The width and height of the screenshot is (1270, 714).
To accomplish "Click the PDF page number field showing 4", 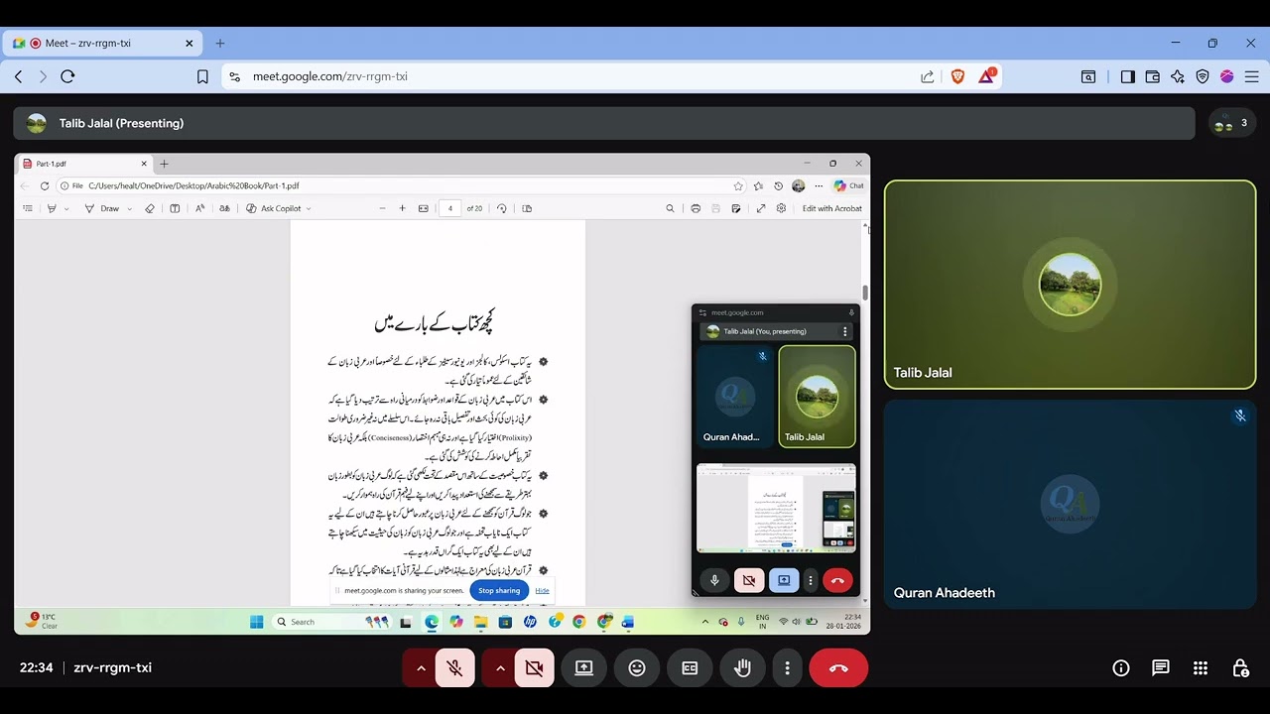I will 450,208.
